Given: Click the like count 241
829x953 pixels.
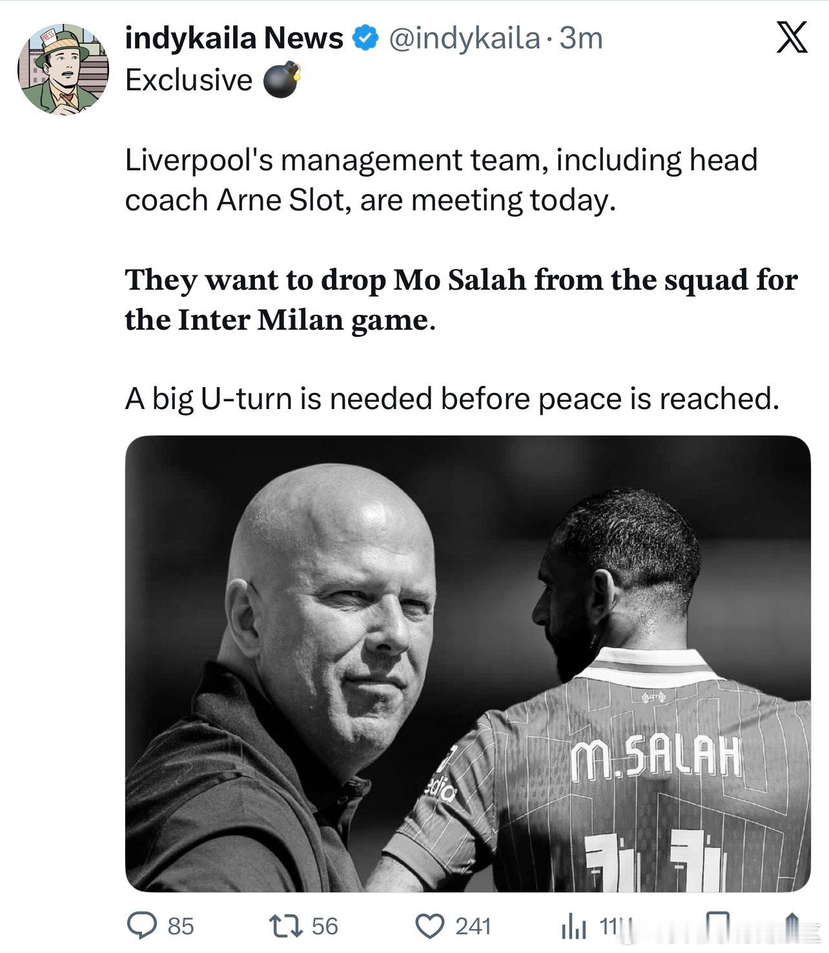Looking at the screenshot, I should click(473, 926).
